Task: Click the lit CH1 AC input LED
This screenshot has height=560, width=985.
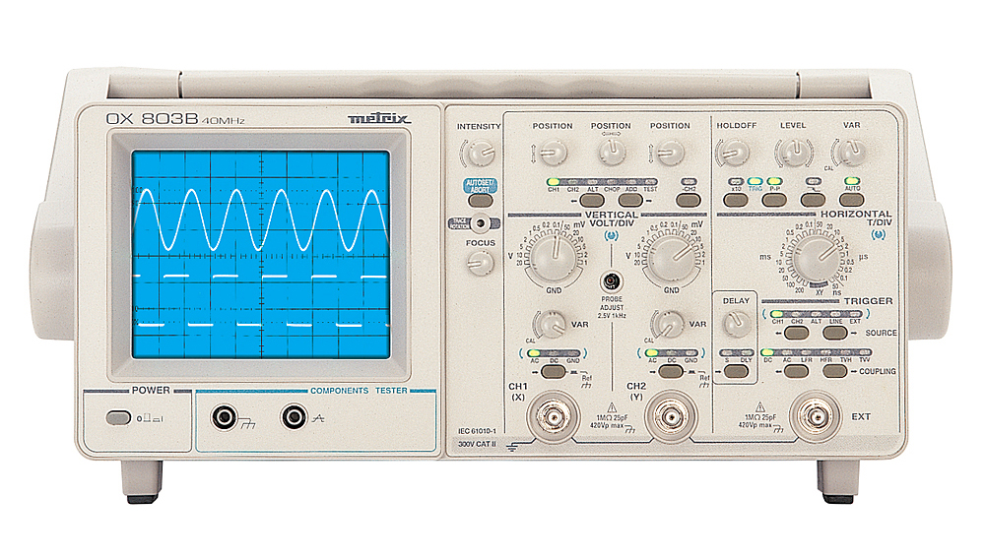Action: (x=534, y=353)
